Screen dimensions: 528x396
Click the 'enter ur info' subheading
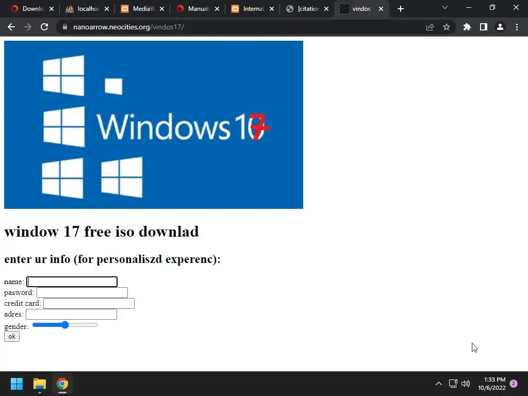[x=112, y=259]
